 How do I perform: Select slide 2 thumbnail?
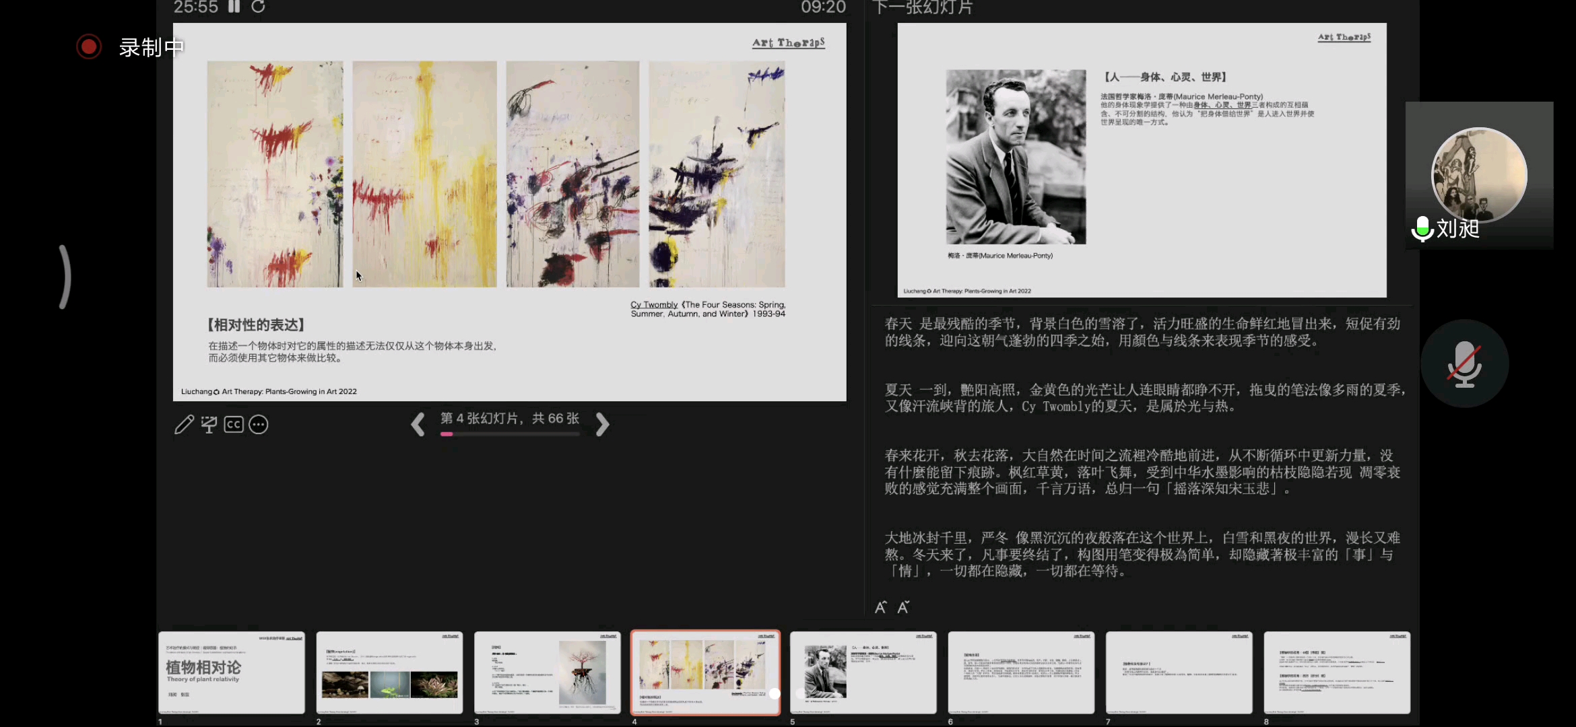pos(389,672)
